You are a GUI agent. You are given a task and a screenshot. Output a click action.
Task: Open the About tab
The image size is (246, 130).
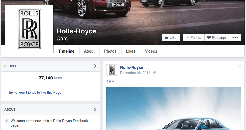pos(89,51)
